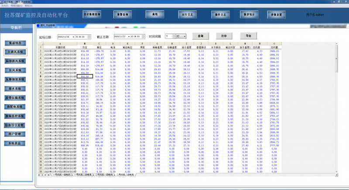
Task: Click previous sheet tab arrow
Action: point(42,175)
